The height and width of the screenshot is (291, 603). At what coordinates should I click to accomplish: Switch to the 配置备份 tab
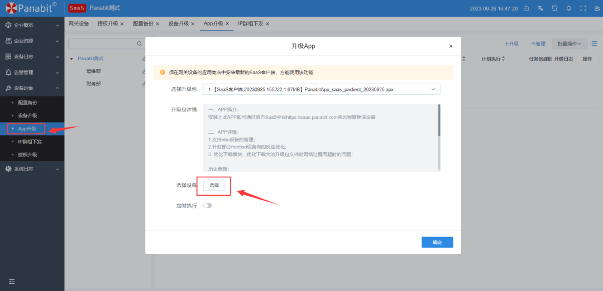[x=143, y=23]
